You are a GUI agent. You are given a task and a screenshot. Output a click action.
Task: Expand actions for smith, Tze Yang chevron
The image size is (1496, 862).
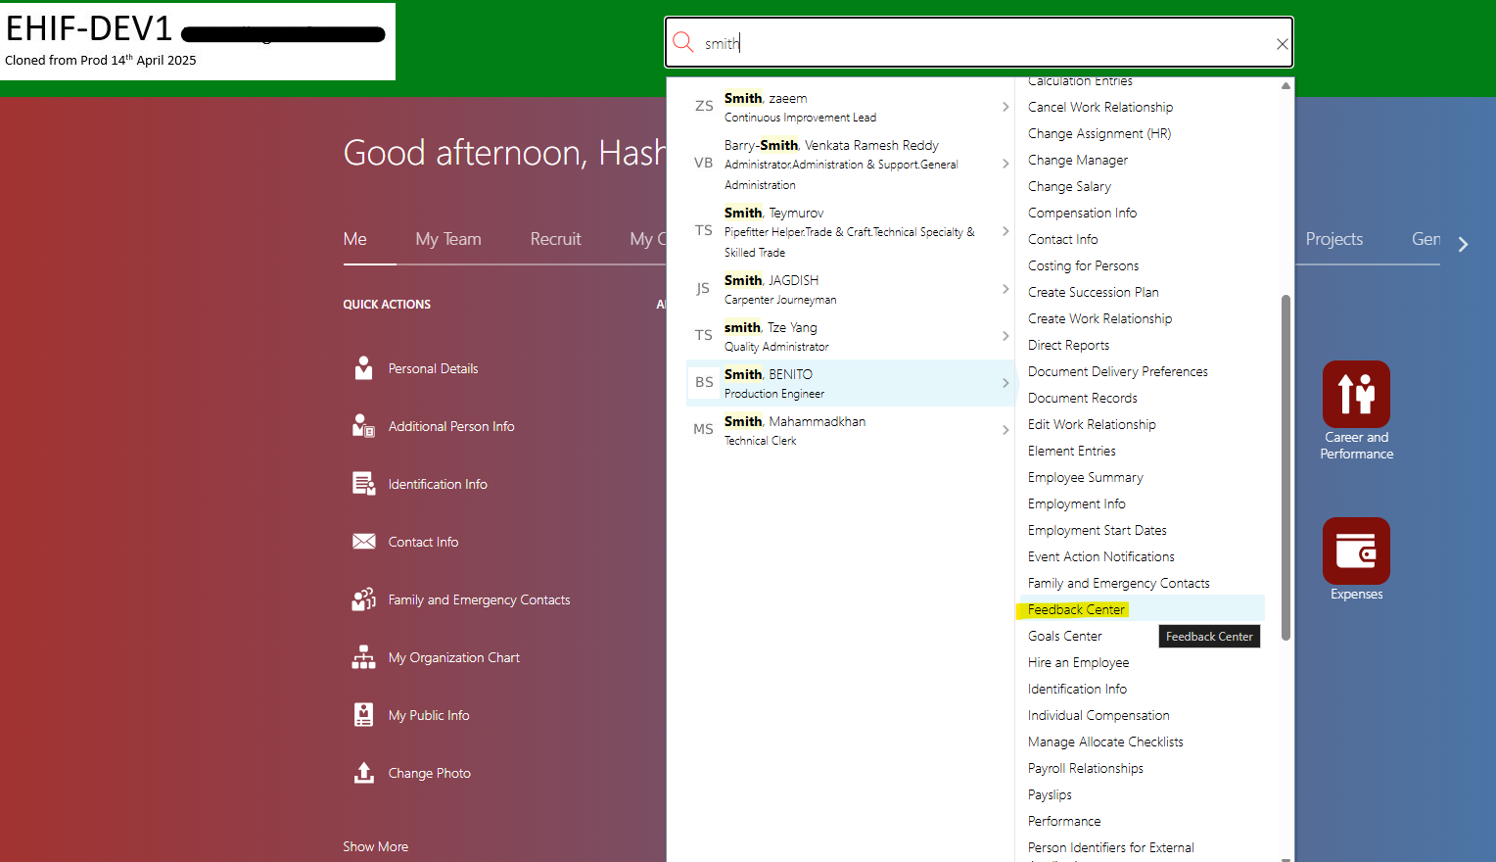(1005, 336)
